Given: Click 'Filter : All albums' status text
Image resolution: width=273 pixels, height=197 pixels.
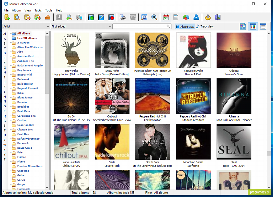Looking at the screenshot, I should tap(157, 193).
